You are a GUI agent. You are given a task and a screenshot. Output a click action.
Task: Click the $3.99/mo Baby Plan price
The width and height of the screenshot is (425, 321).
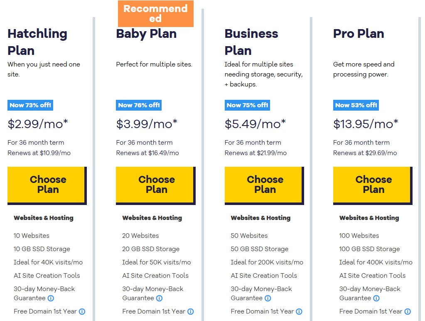(147, 124)
